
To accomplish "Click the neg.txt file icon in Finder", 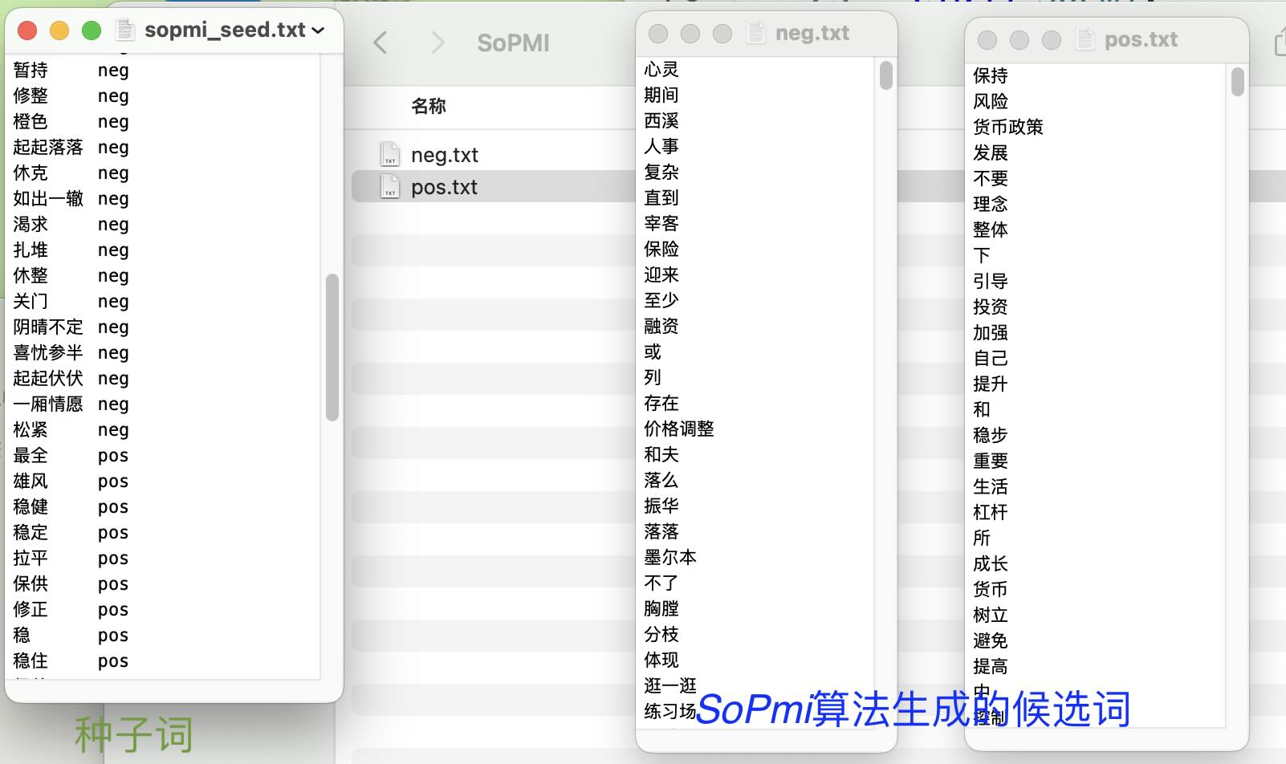I will (390, 154).
